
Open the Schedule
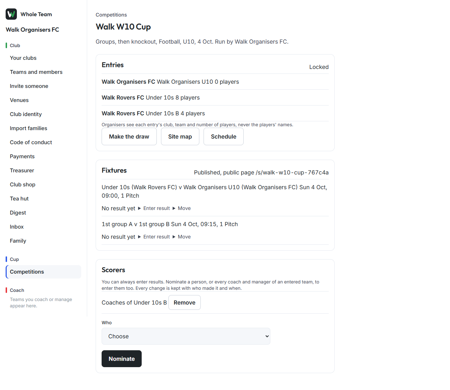[224, 136]
